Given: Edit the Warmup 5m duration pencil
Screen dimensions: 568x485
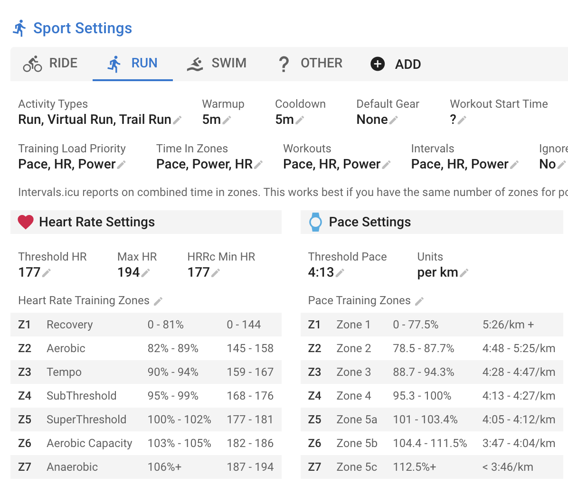Looking at the screenshot, I should pyautogui.click(x=227, y=120).
